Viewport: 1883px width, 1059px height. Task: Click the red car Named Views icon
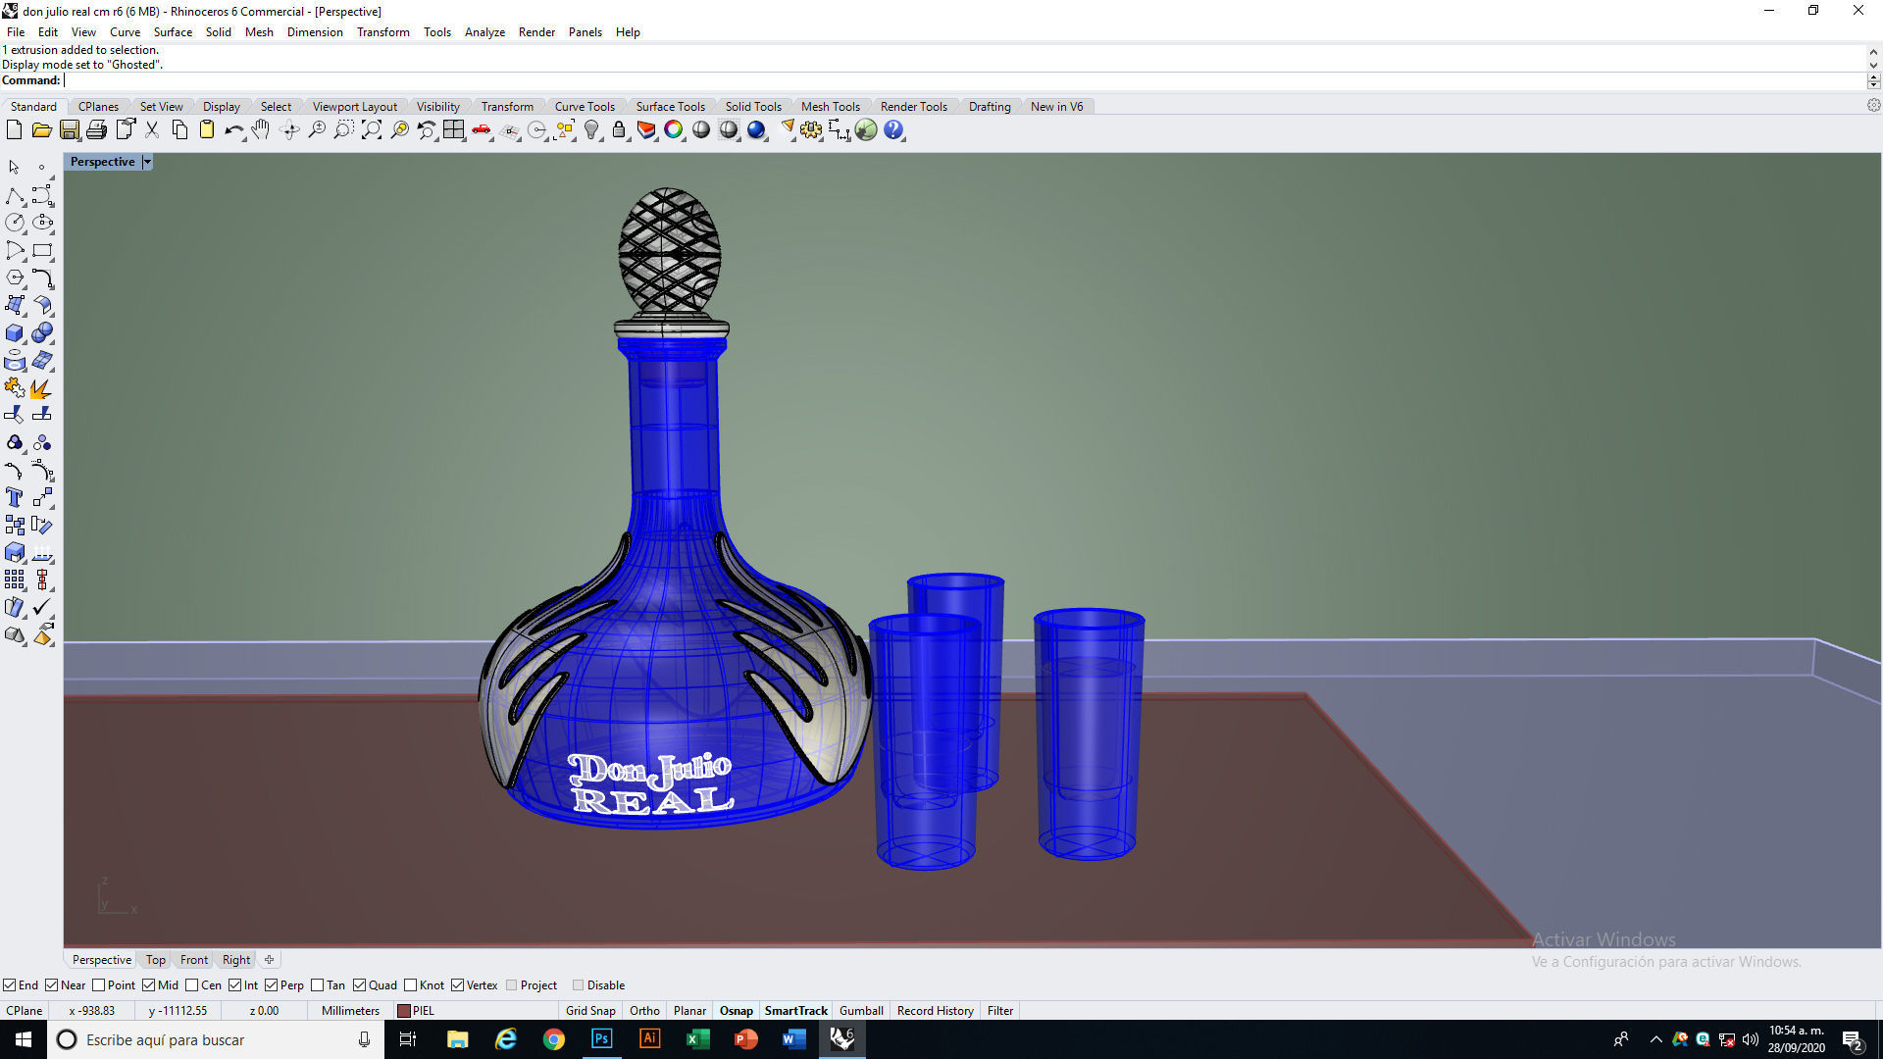(482, 129)
